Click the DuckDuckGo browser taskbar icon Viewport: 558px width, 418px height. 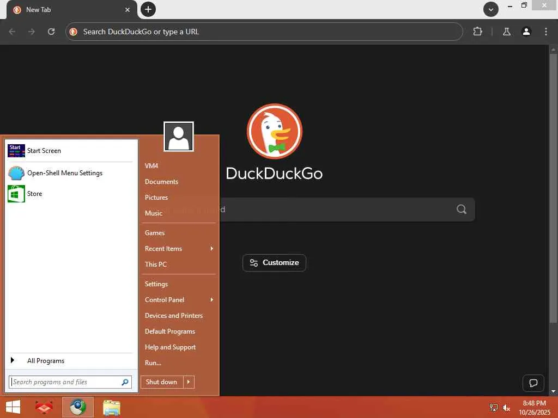(78, 407)
